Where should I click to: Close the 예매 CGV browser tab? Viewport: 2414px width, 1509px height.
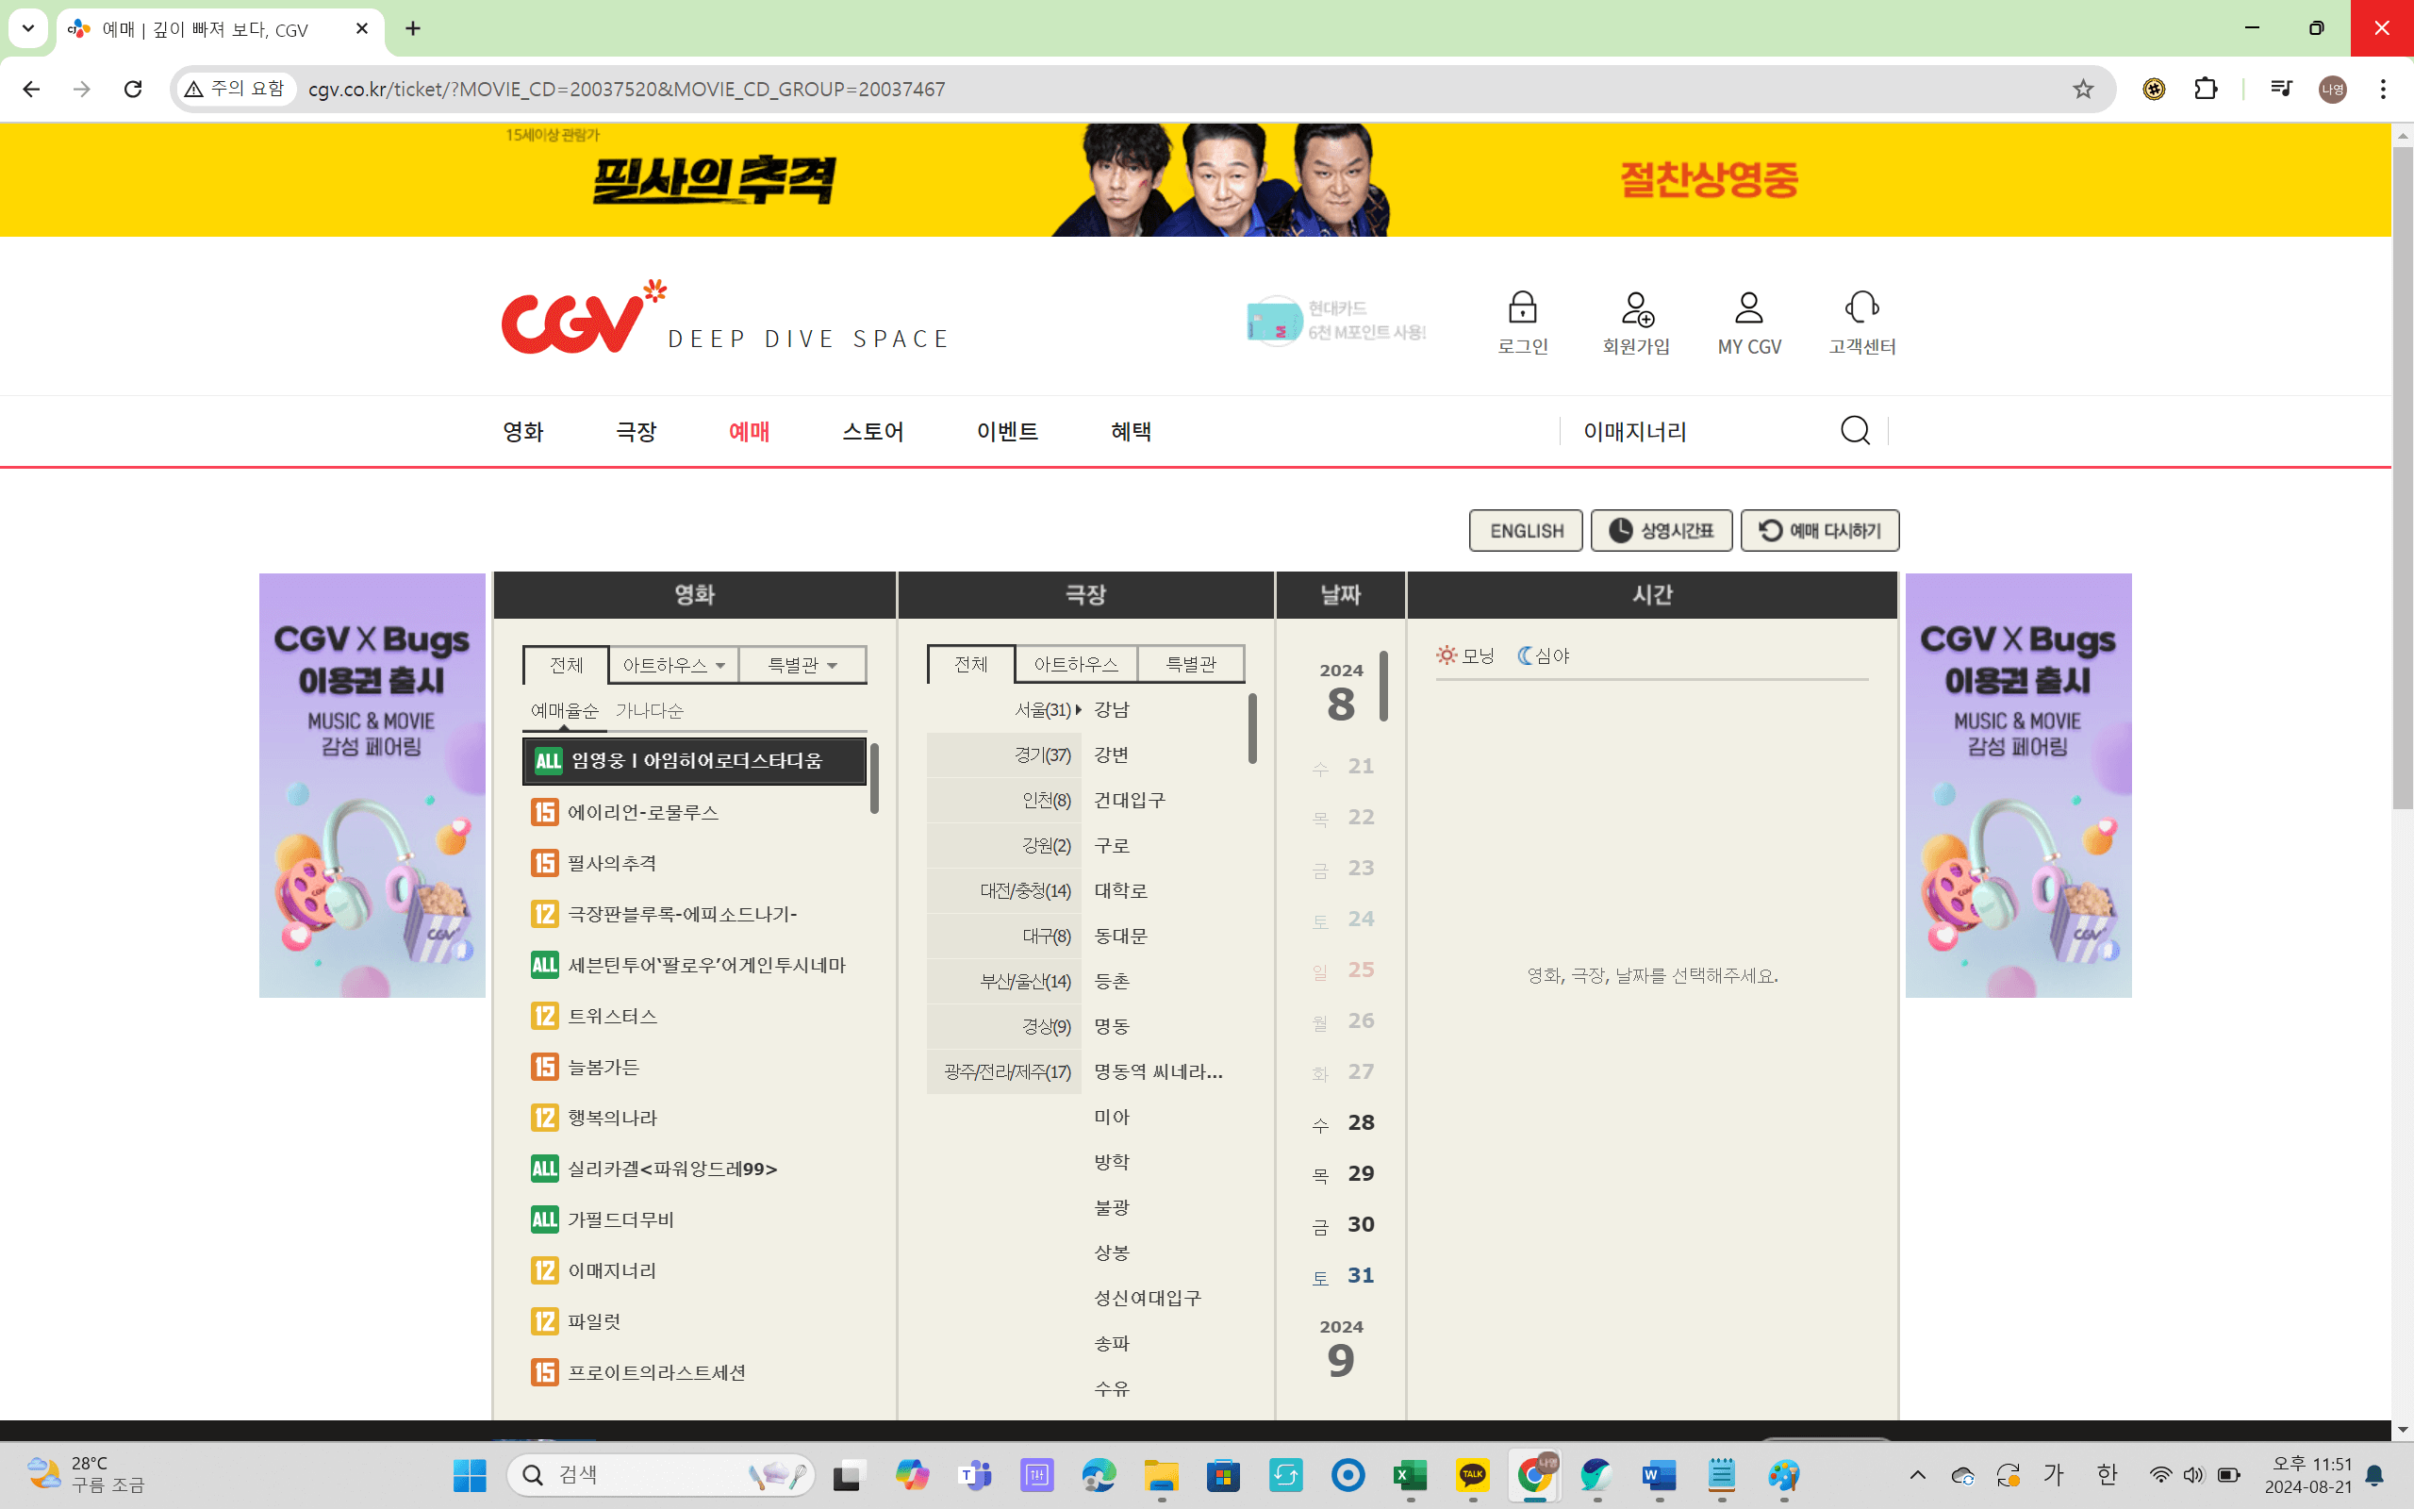pyautogui.click(x=362, y=29)
